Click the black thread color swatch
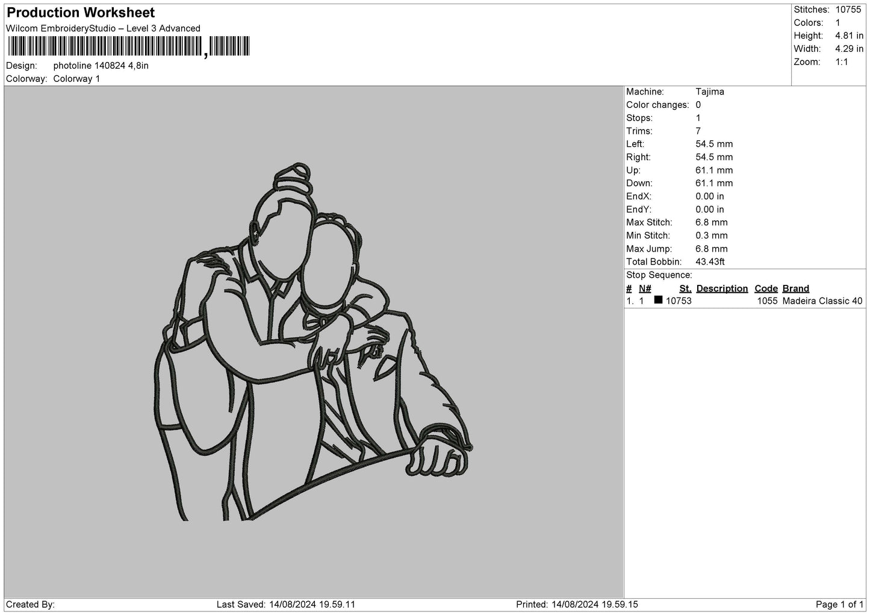The image size is (870, 615). click(658, 300)
